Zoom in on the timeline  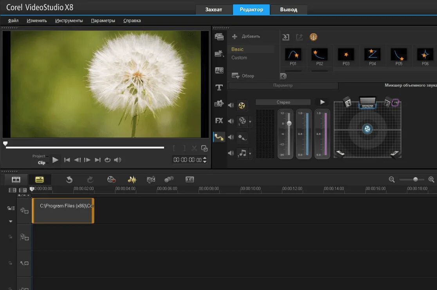point(431,179)
